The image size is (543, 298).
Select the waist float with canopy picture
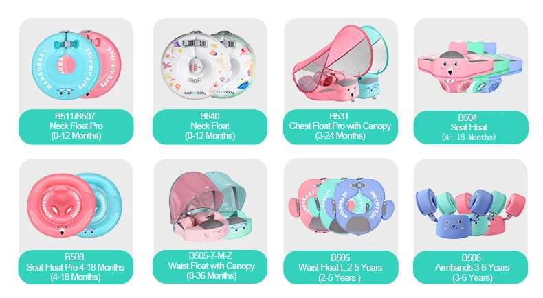pyautogui.click(x=211, y=205)
